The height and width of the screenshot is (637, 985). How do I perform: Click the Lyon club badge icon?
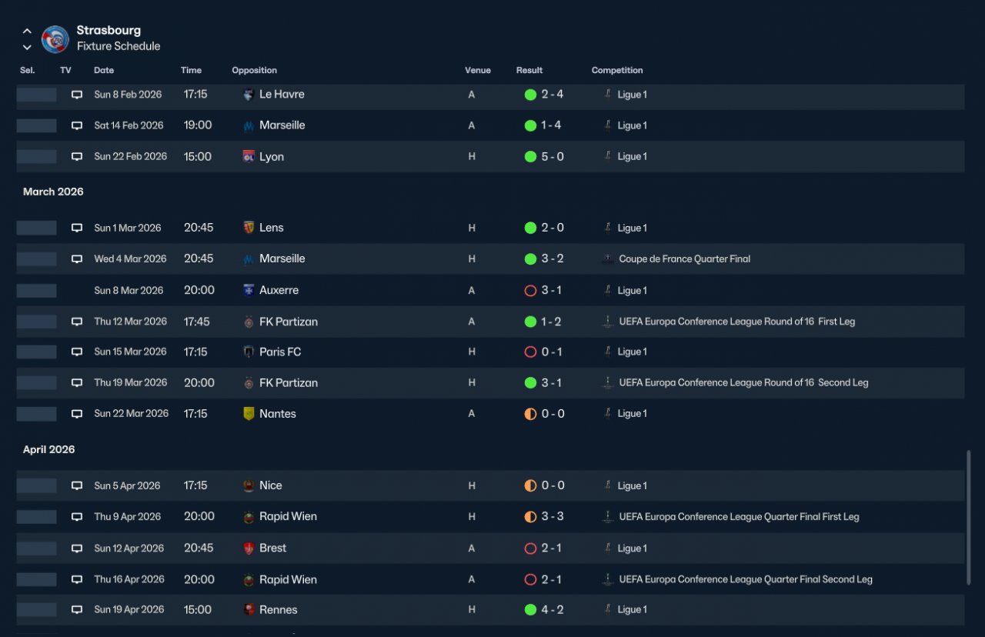tap(249, 157)
